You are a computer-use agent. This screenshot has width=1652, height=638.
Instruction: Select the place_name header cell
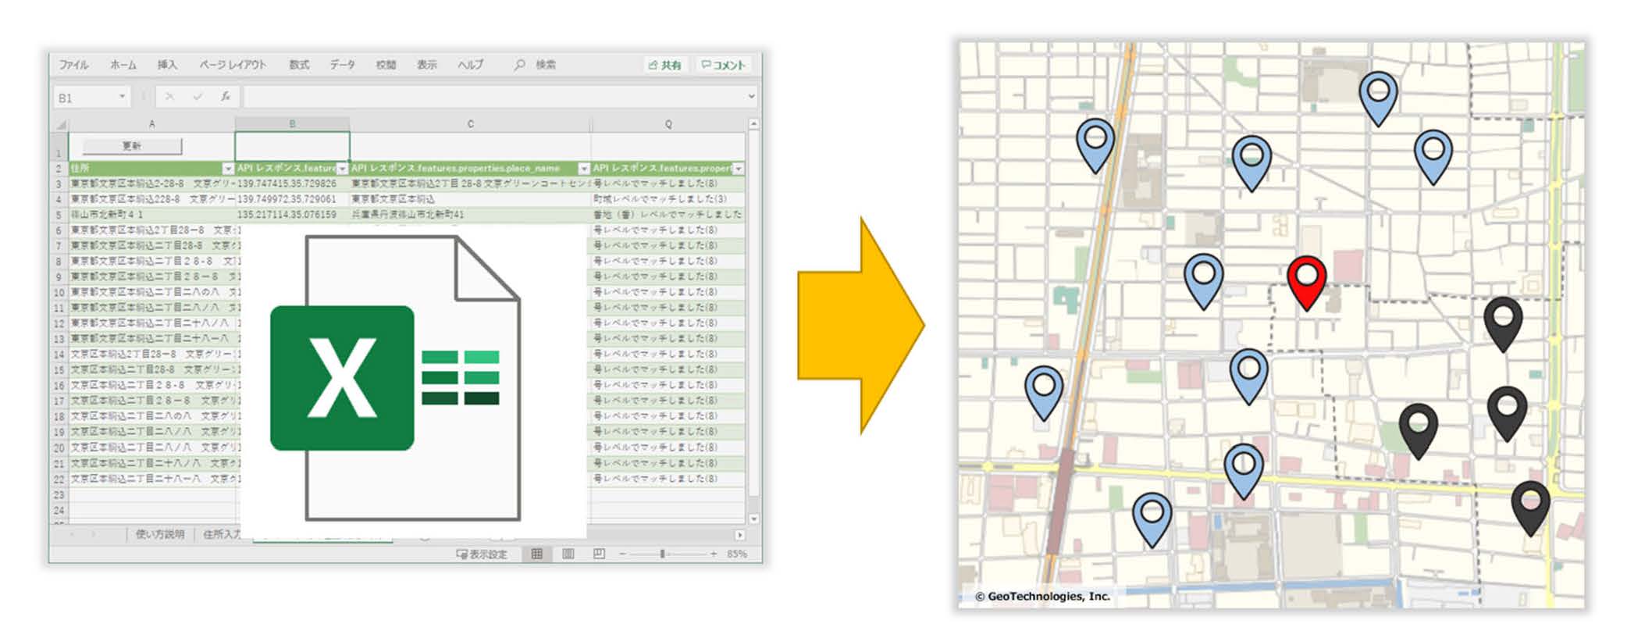(x=470, y=169)
